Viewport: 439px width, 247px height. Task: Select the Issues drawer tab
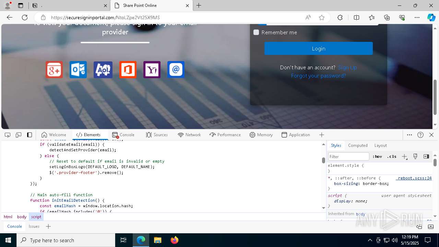(34, 226)
